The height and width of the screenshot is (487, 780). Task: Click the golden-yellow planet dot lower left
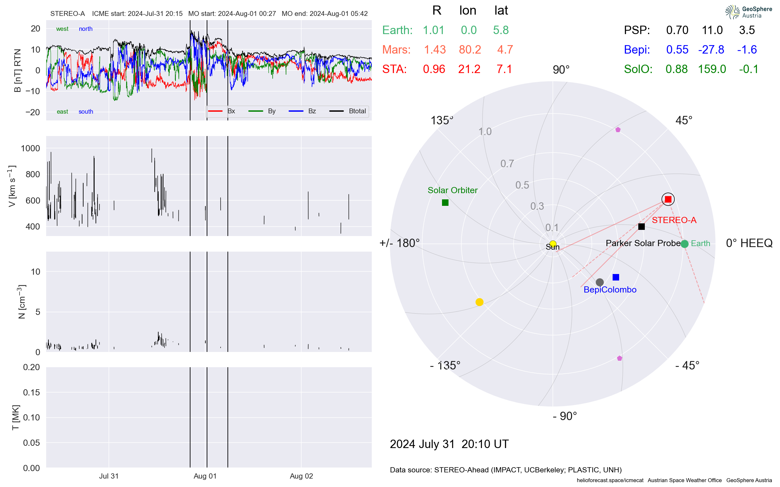coord(479,302)
